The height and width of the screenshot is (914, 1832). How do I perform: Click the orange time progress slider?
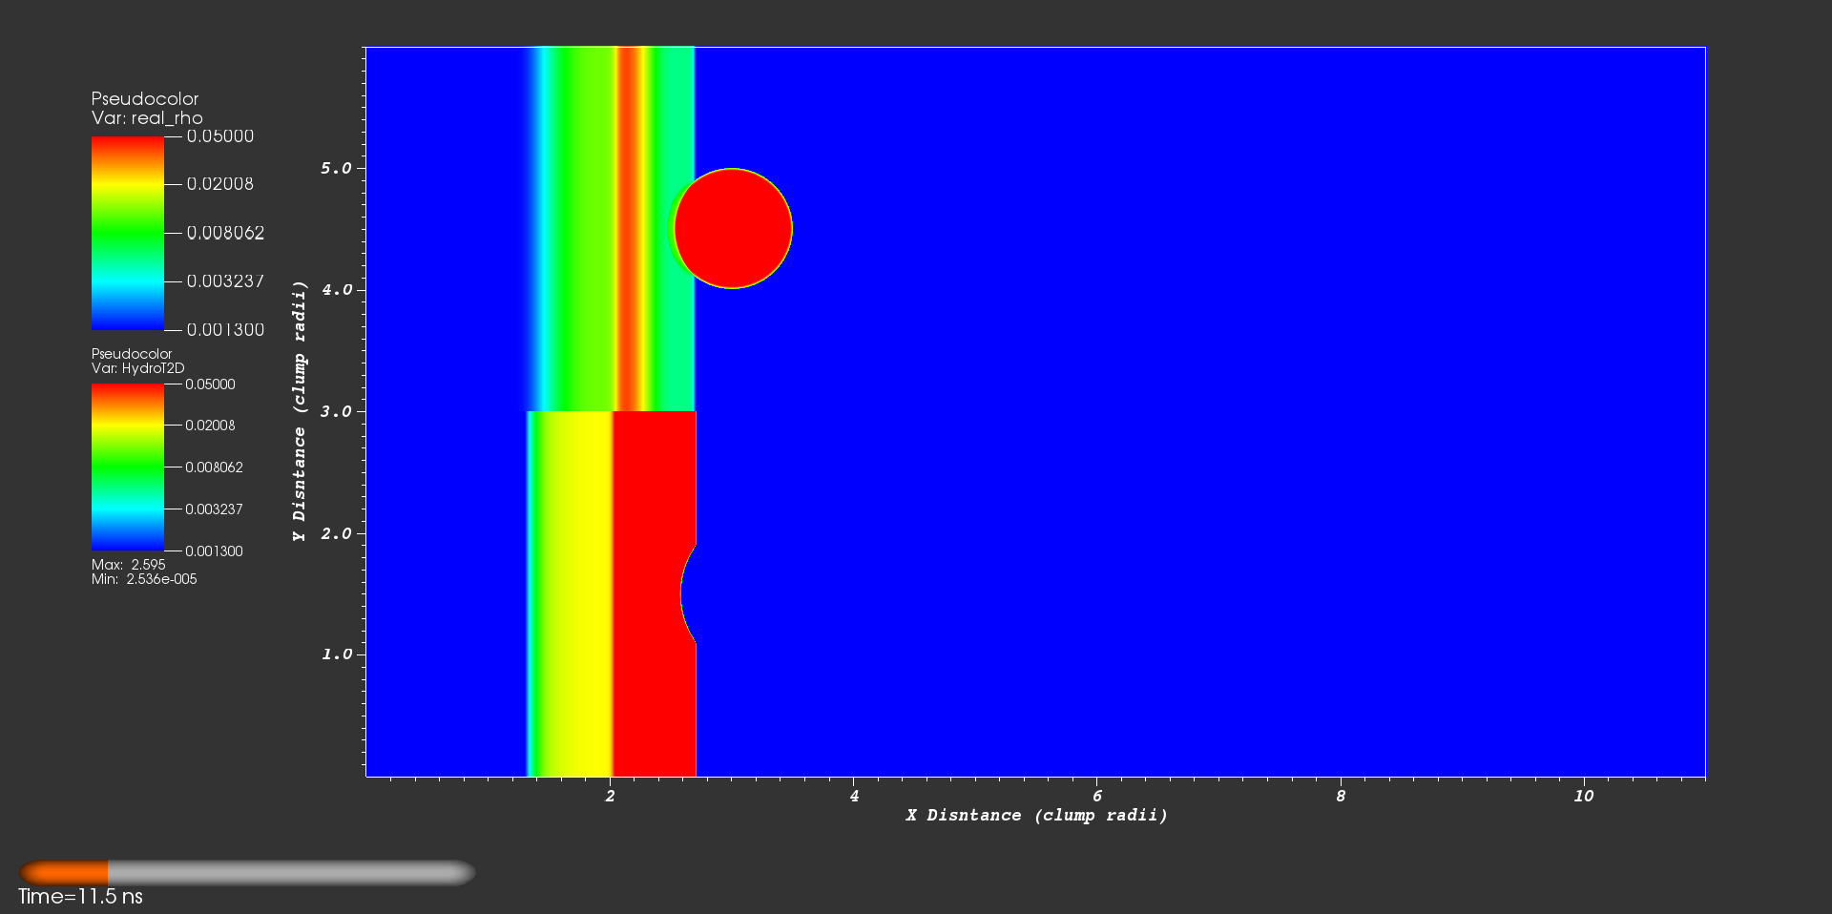pos(247,872)
